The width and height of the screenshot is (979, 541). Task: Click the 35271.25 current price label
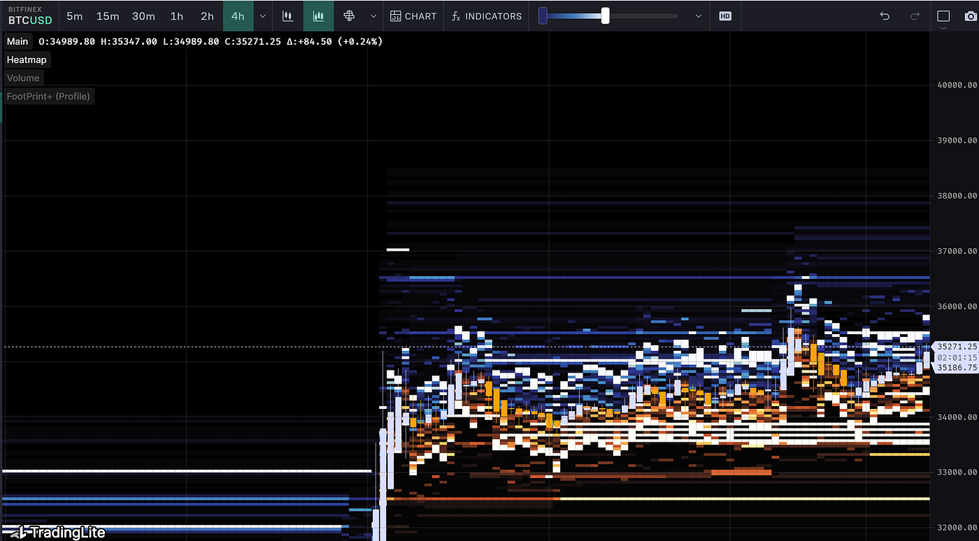957,346
